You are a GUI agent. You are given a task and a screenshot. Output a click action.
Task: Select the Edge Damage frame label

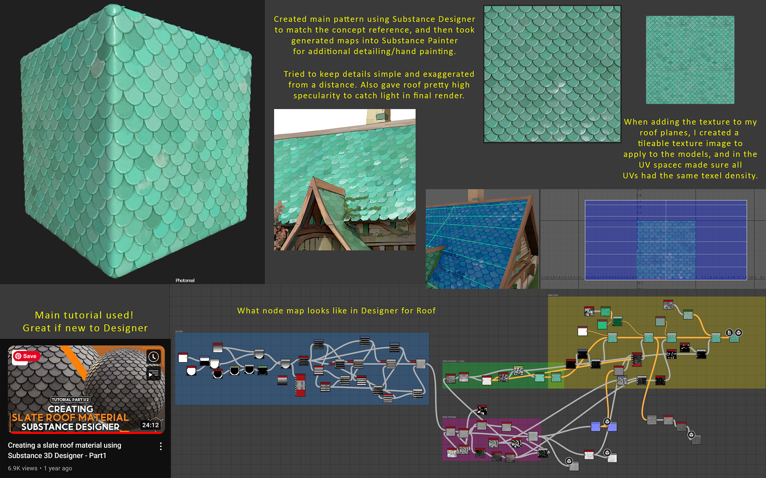(449, 417)
